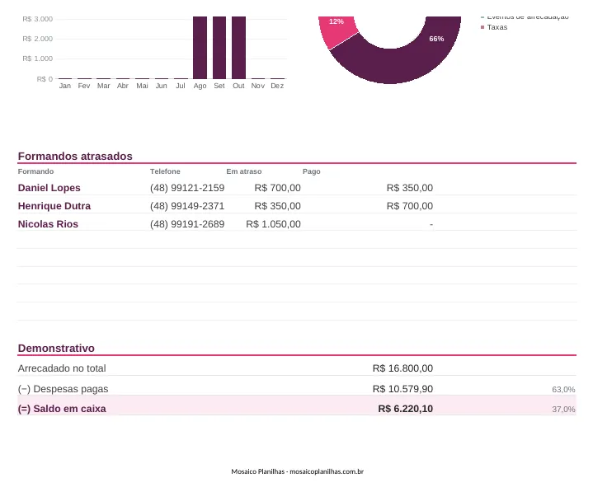Select the R$ 6.220,10 balance value
The width and height of the screenshot is (593, 492).
(406, 409)
